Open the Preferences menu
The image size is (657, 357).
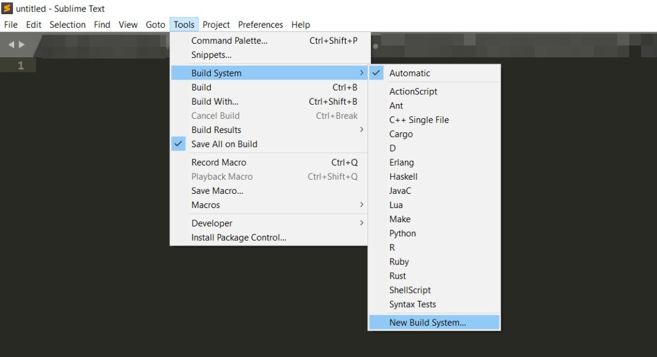tap(260, 24)
